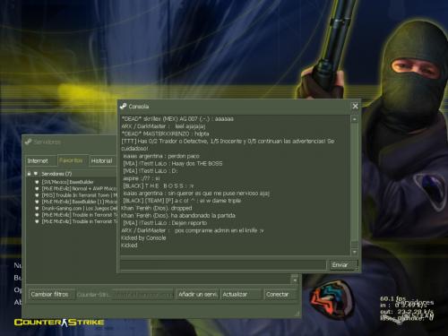Image resolution: width=448 pixels, height=336 pixels.
Task: Click the Enviar button in console
Action: tap(343, 265)
